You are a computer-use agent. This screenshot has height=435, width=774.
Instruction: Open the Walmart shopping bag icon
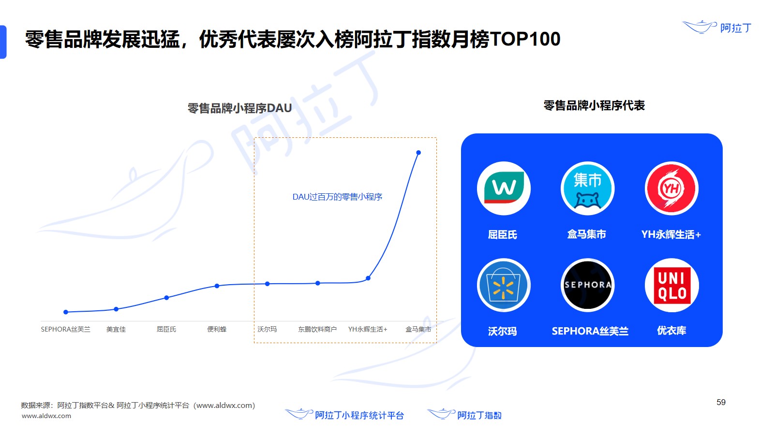click(504, 285)
